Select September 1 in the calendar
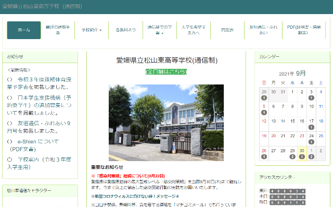 click(x=292, y=92)
